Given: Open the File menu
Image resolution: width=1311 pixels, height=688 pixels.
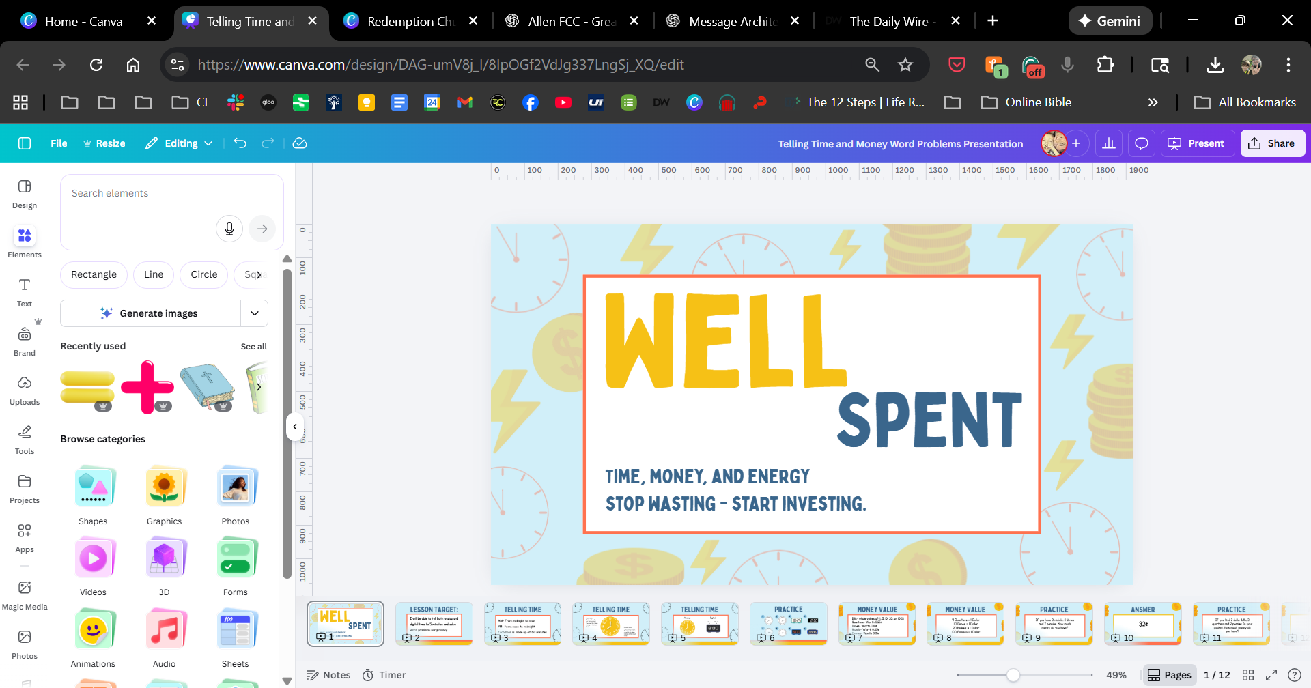Looking at the screenshot, I should 59,143.
